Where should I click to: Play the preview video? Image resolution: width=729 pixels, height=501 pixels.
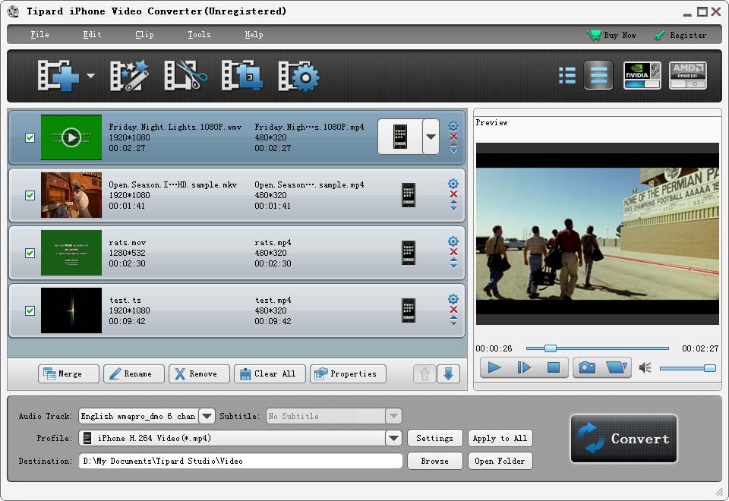pyautogui.click(x=494, y=367)
